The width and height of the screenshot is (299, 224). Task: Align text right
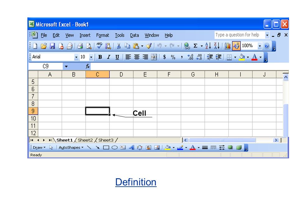coord(145,57)
